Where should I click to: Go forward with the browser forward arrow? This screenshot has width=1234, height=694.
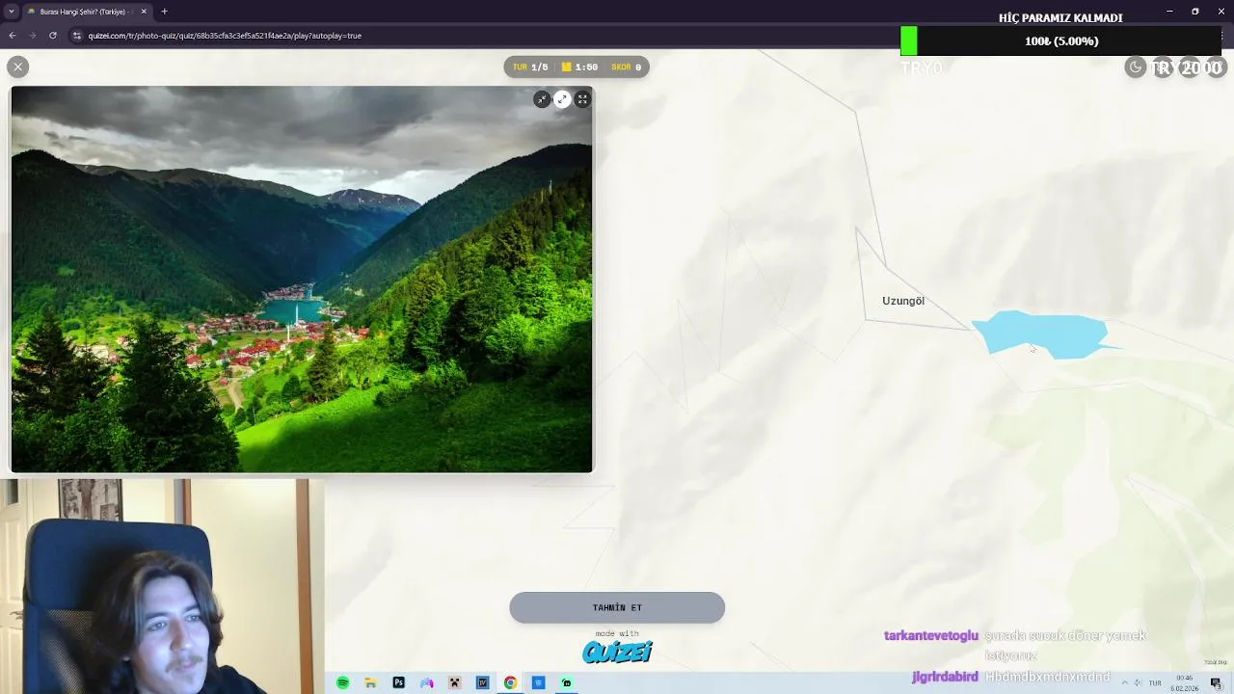click(x=32, y=36)
